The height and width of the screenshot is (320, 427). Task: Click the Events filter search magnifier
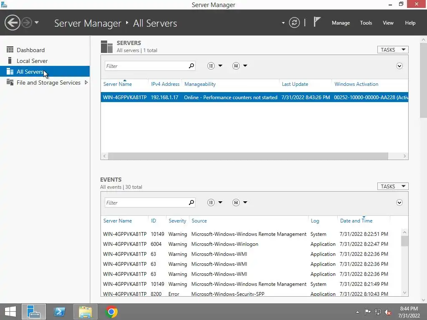point(191,202)
